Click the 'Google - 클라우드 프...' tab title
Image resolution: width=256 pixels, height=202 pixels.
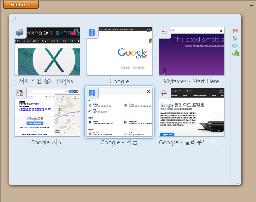coord(190,142)
